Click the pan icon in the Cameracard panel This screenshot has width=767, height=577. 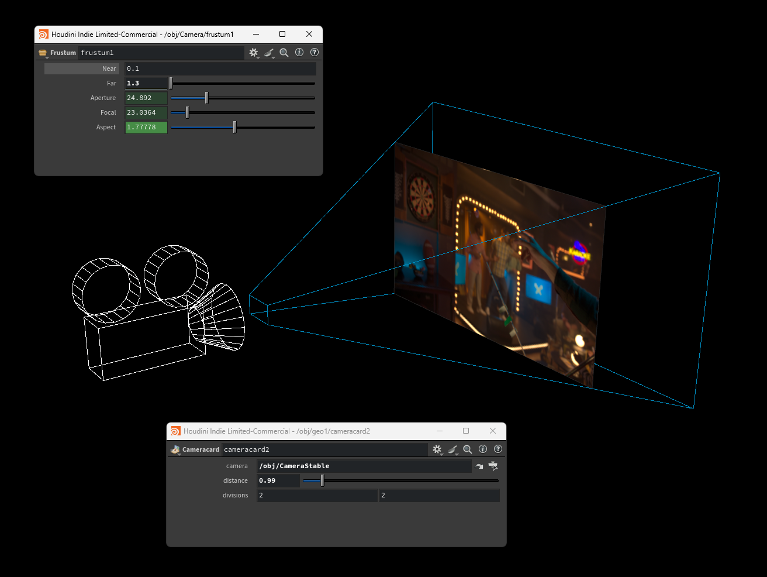[452, 449]
